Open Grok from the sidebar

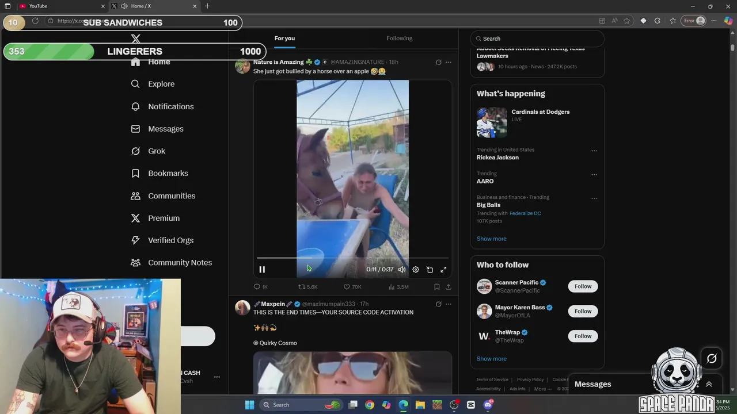click(x=148, y=151)
